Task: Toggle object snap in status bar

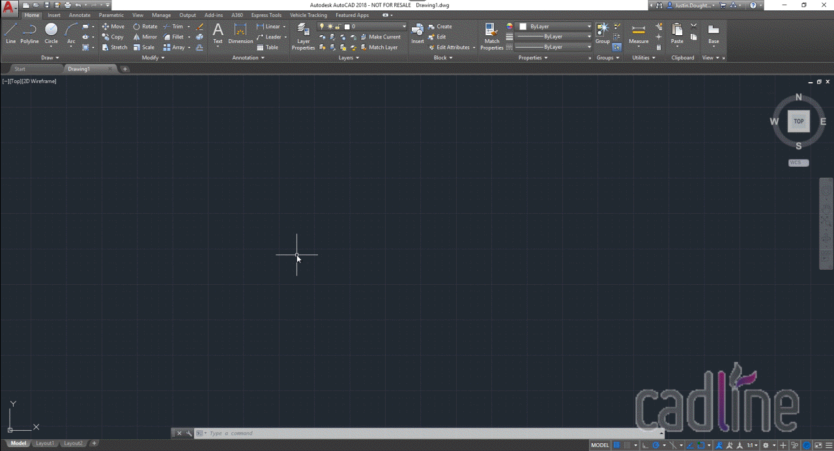Action: click(701, 445)
